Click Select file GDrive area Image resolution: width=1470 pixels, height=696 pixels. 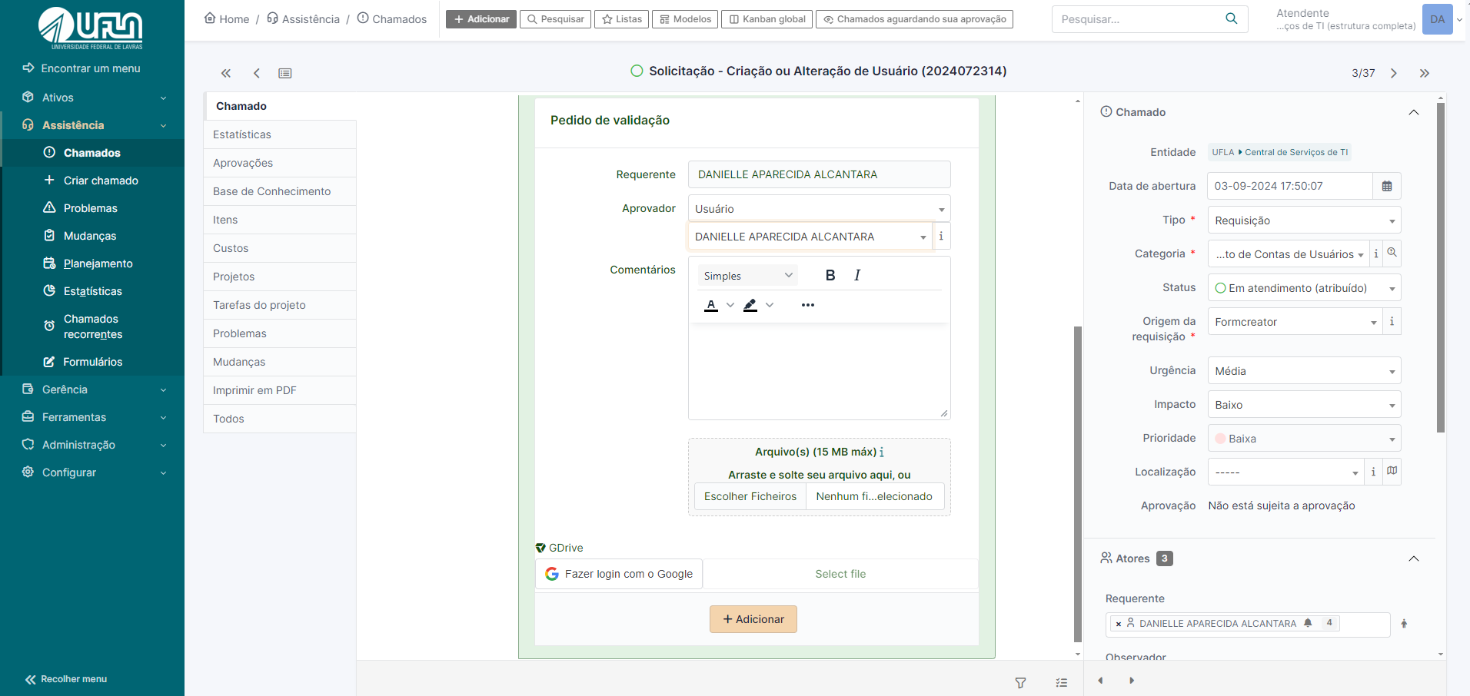840,574
